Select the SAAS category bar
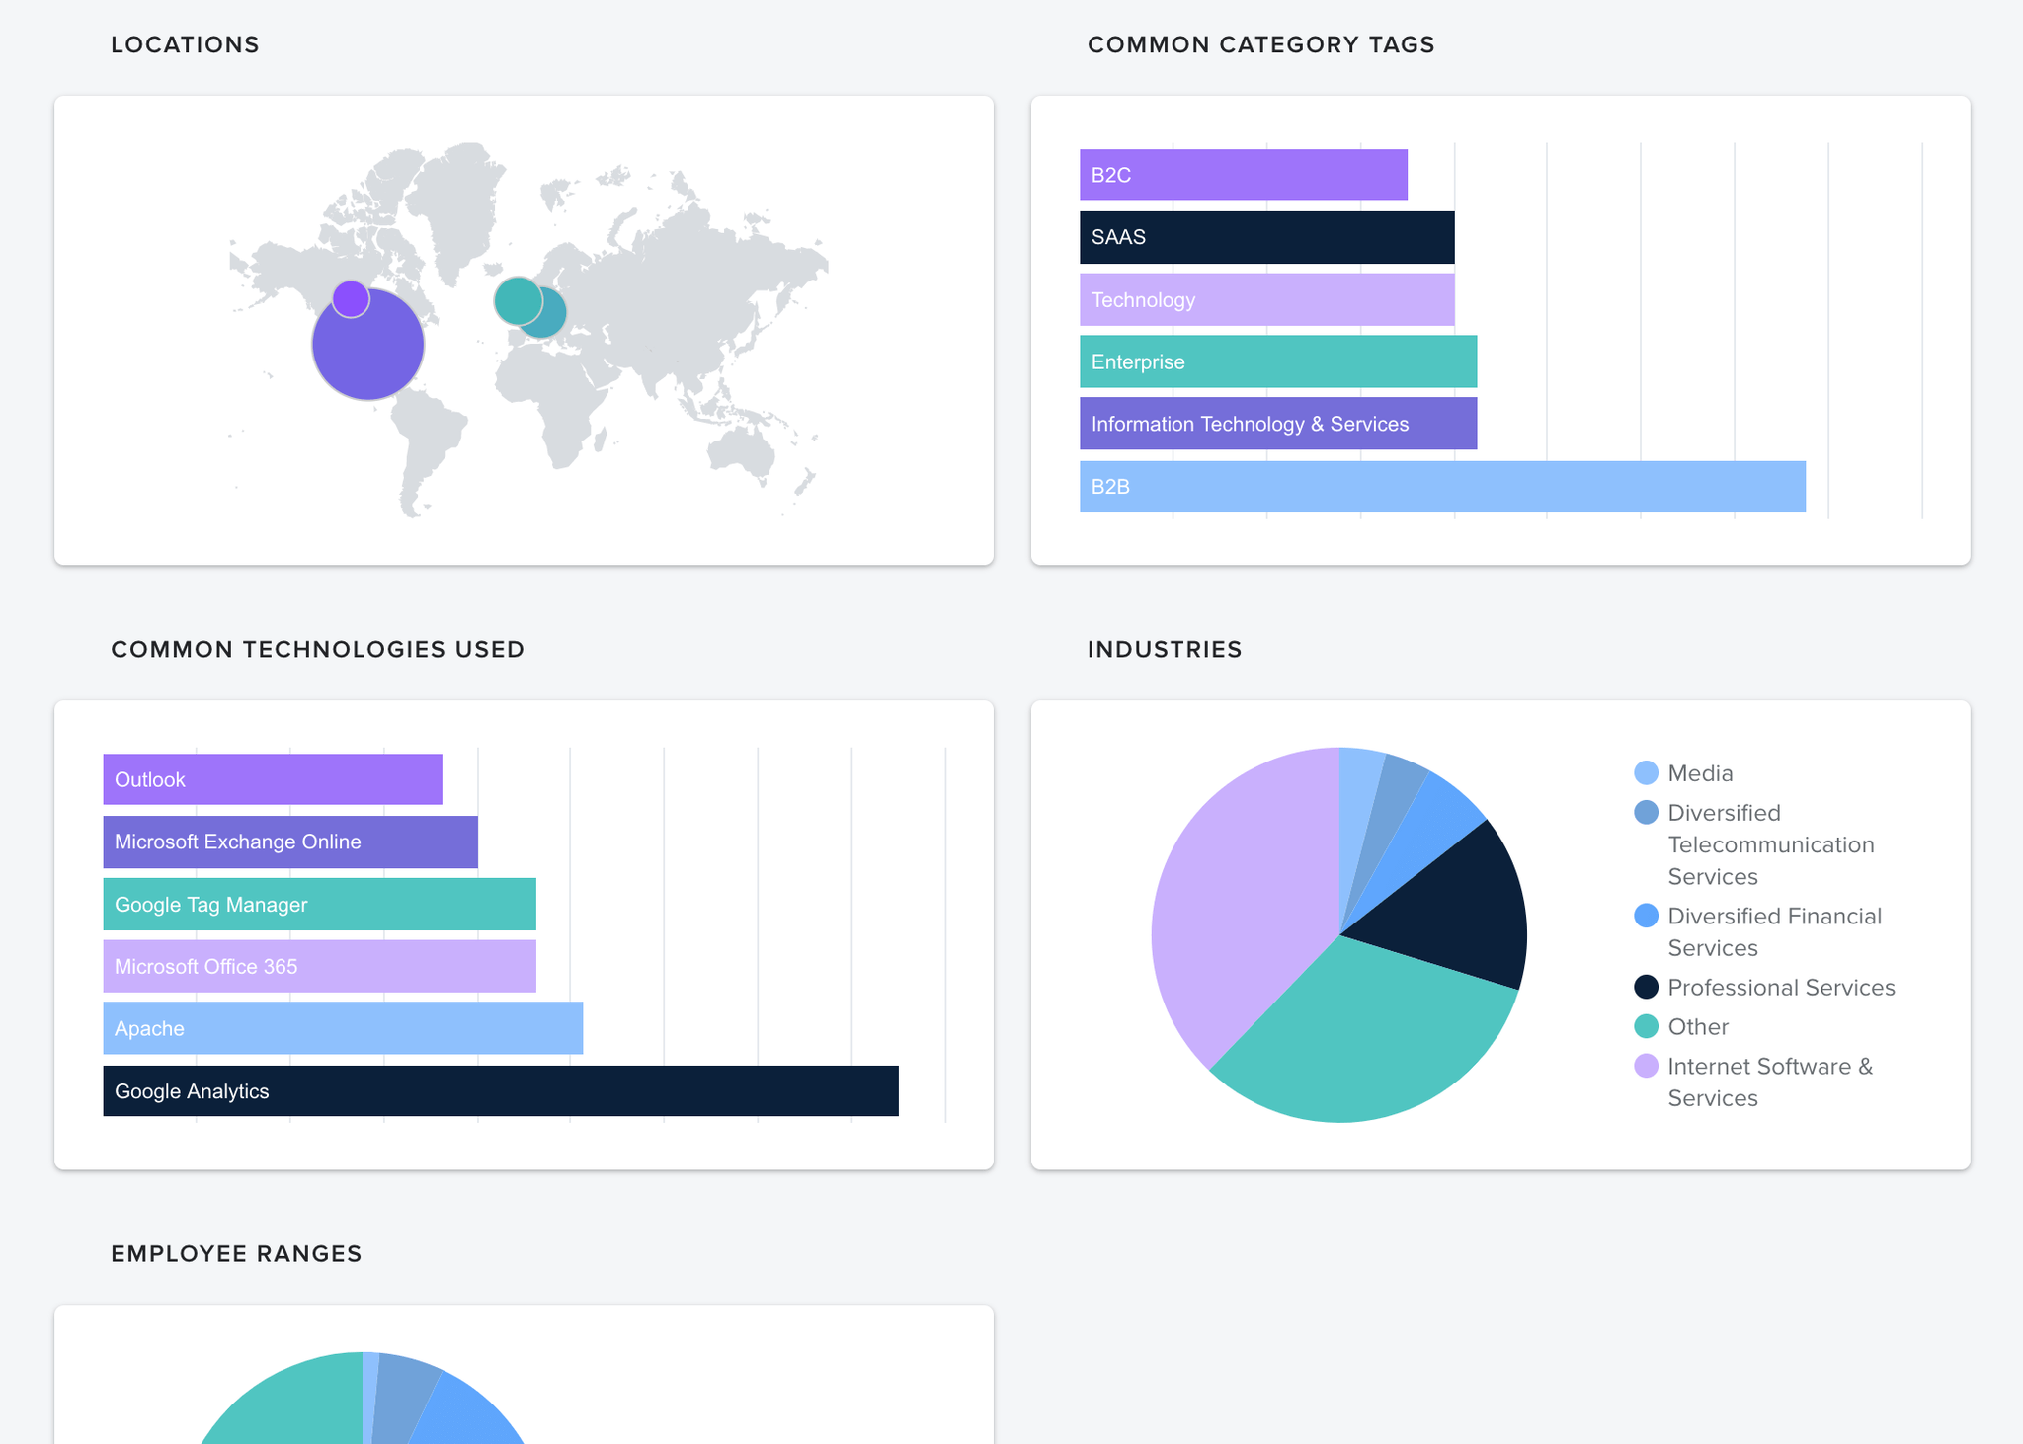This screenshot has height=1444, width=2023. 1266,237
